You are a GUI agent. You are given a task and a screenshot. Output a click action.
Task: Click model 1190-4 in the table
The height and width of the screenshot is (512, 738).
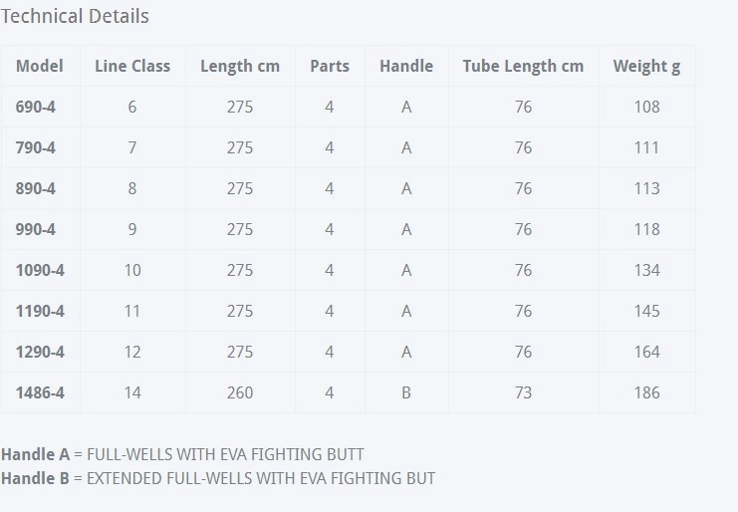pyautogui.click(x=40, y=311)
